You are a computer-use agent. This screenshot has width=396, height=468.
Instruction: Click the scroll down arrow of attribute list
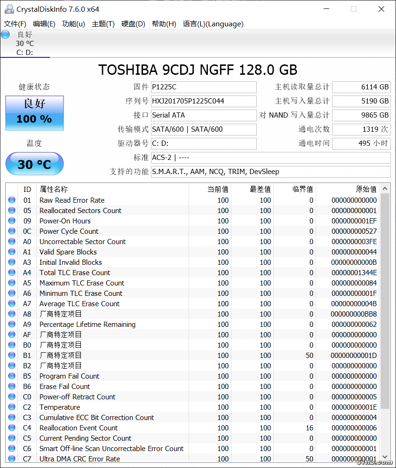tap(385, 457)
